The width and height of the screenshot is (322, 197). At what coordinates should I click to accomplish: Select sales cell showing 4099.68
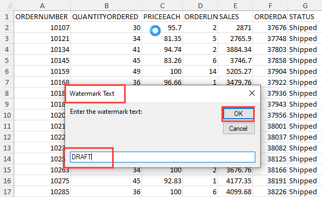click(x=235, y=192)
